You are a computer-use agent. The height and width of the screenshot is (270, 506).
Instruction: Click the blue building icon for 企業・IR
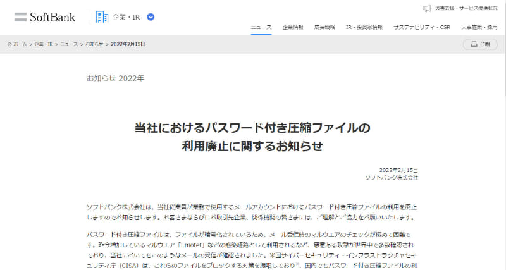(x=102, y=17)
